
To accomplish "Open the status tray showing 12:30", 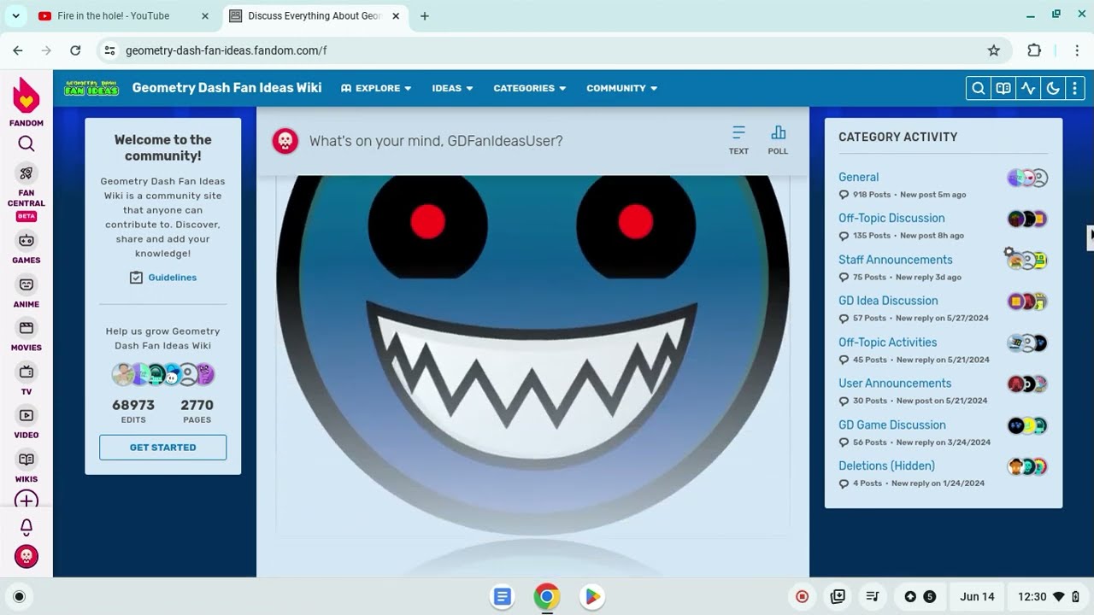I will point(1049,597).
